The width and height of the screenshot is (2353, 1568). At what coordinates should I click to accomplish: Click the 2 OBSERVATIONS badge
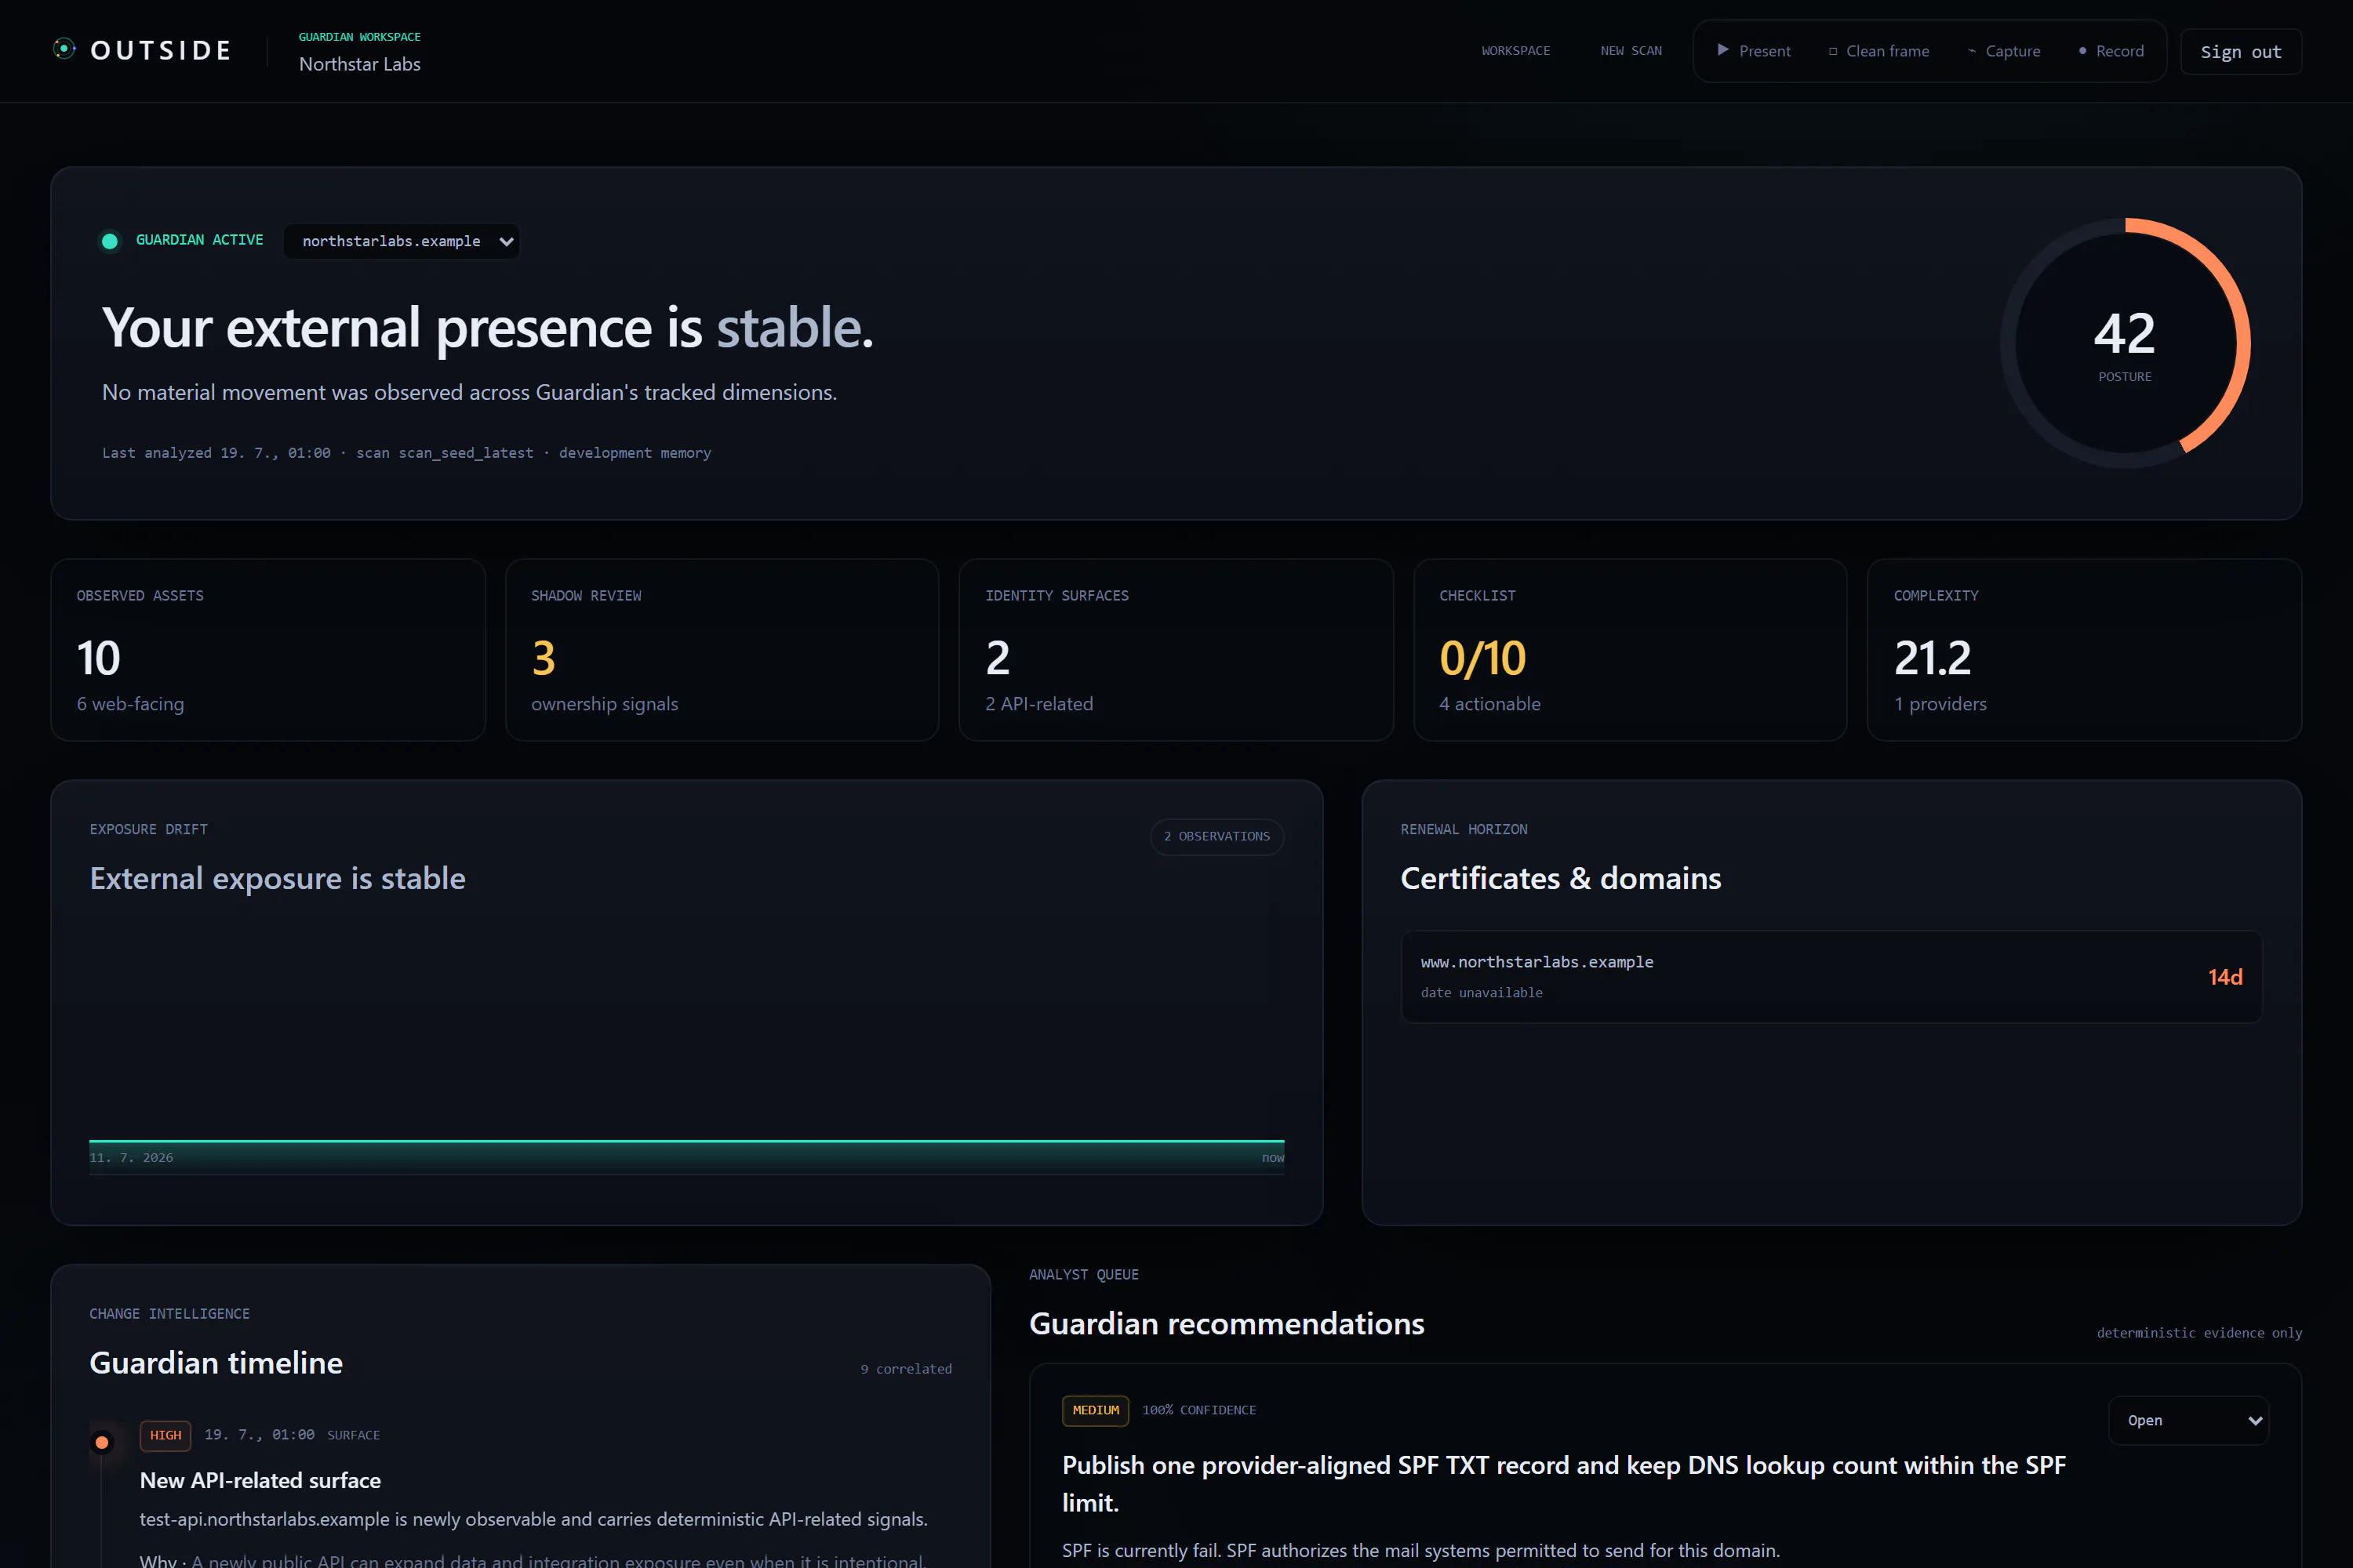pyautogui.click(x=1217, y=836)
